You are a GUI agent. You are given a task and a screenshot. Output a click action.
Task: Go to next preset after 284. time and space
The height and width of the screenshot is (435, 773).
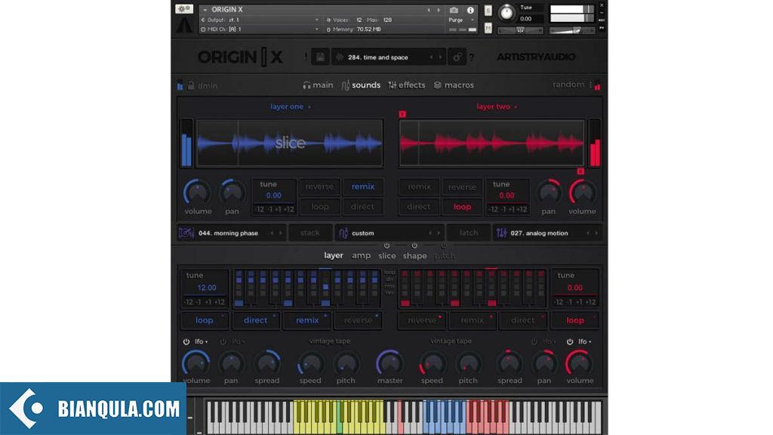coord(440,57)
